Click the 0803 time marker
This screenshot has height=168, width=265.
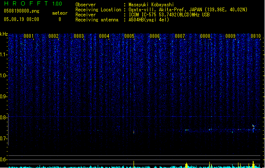tap(79, 36)
